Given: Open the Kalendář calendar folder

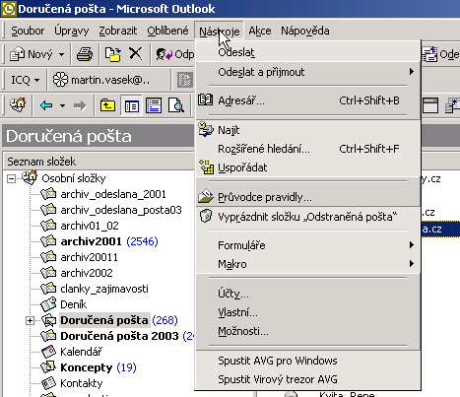Looking at the screenshot, I should [81, 352].
